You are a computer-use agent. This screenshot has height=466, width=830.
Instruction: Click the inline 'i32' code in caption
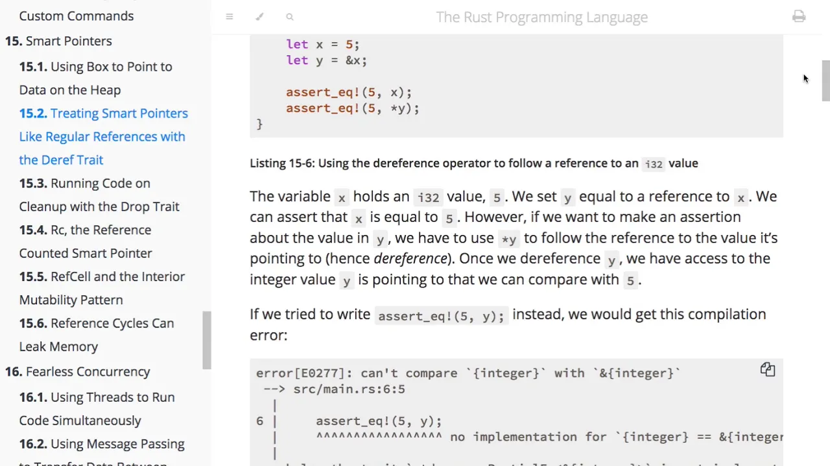(x=654, y=164)
